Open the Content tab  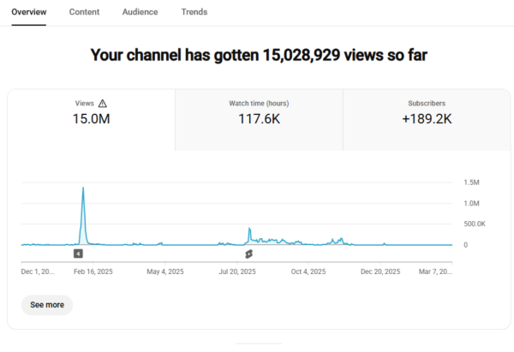[x=84, y=12]
